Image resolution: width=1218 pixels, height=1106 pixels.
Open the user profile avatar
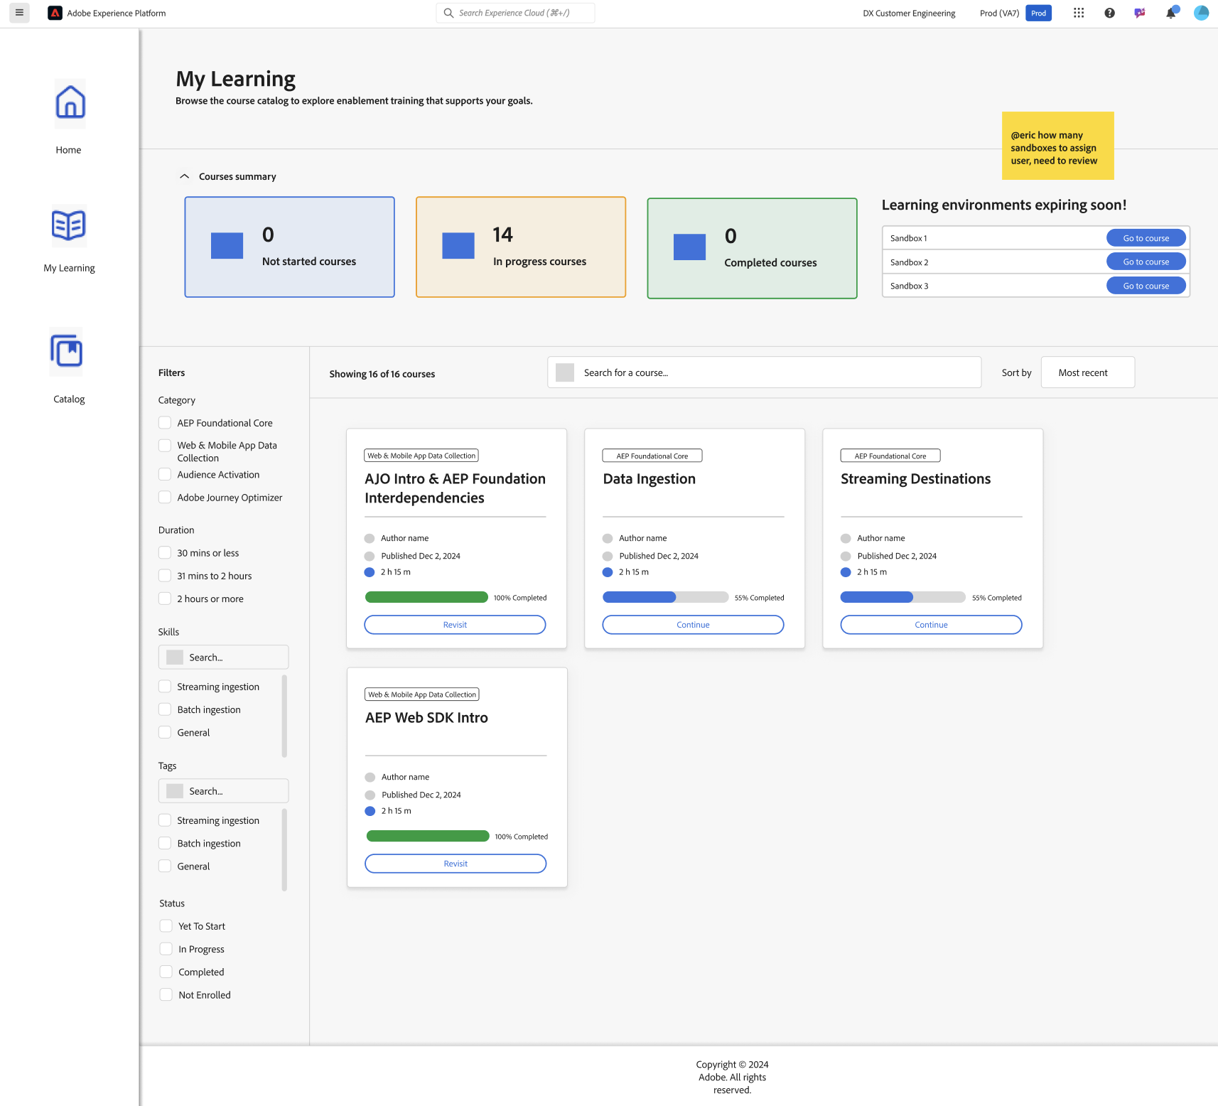coord(1202,13)
